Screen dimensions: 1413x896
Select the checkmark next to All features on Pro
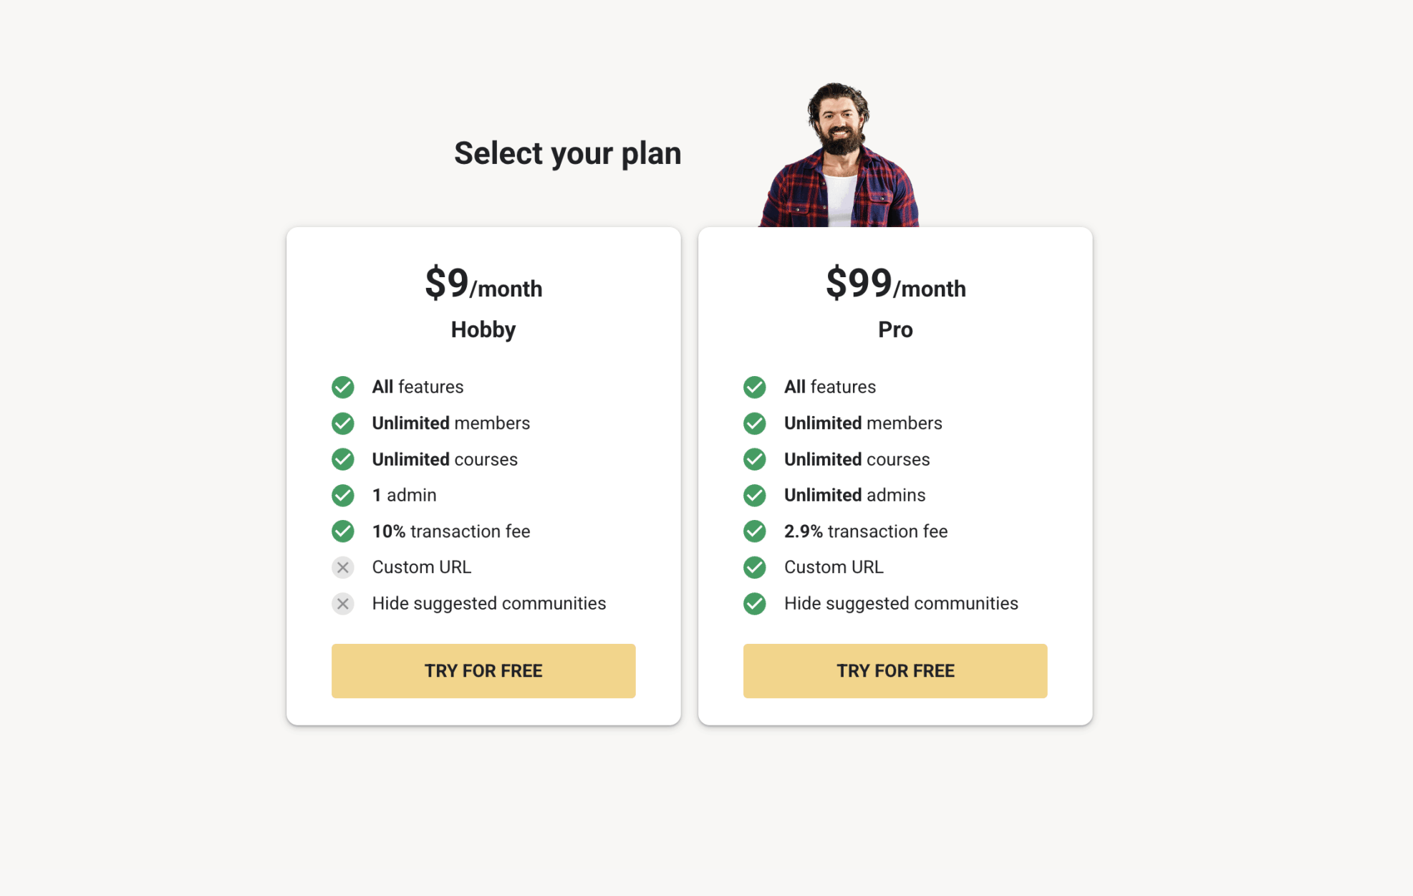point(755,387)
